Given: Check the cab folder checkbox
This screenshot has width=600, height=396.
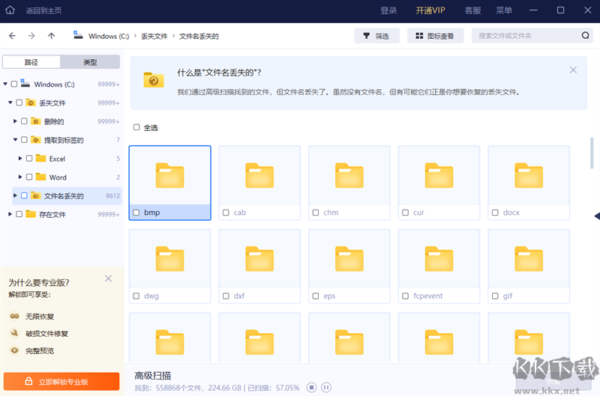Looking at the screenshot, I should click(x=226, y=213).
